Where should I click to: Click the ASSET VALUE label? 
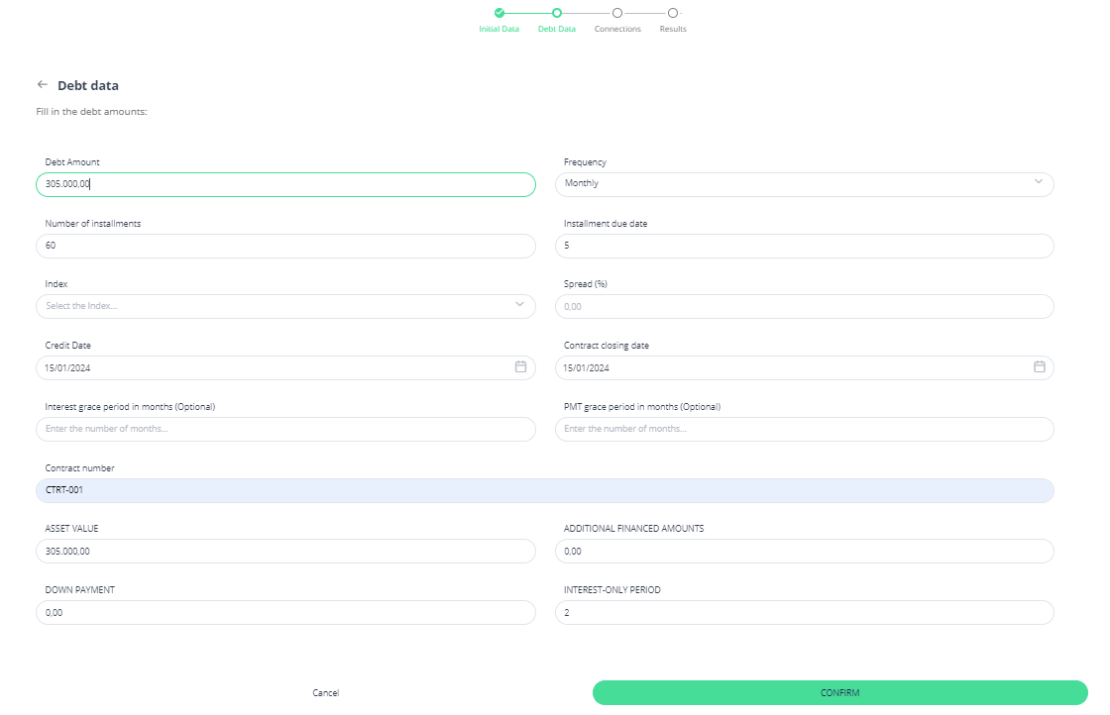tap(71, 528)
